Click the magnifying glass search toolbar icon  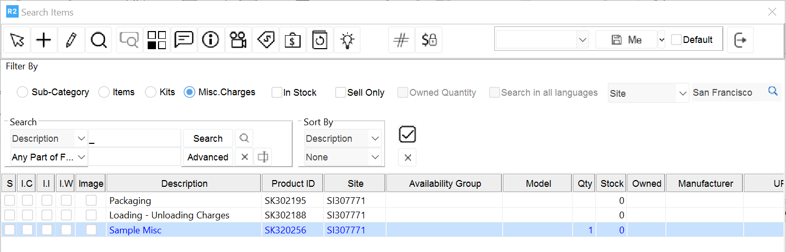(x=98, y=40)
